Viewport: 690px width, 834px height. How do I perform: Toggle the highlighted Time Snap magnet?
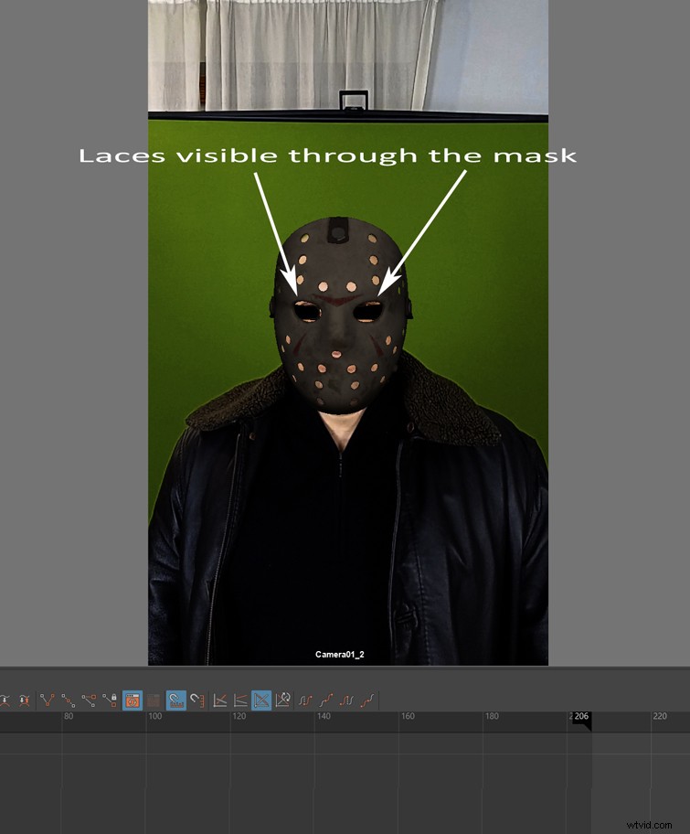pos(176,701)
